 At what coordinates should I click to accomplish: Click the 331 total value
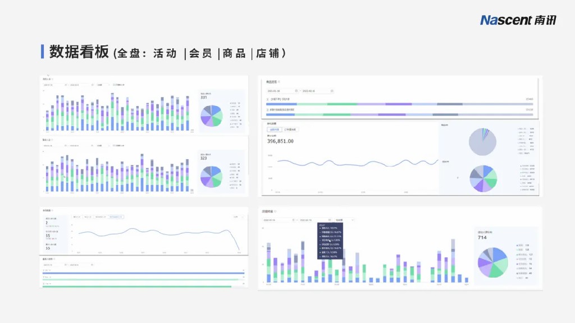click(203, 98)
